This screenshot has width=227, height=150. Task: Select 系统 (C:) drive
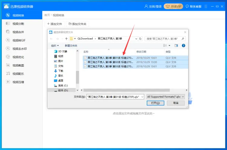pos(61,85)
